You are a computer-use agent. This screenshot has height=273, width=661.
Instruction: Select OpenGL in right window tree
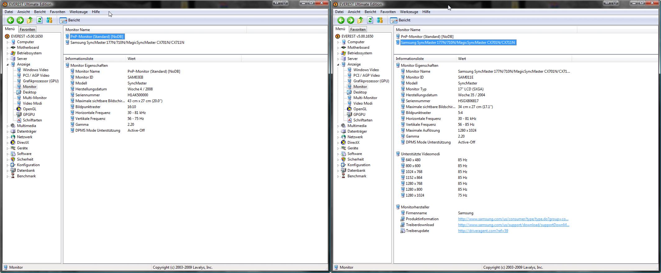tap(360, 109)
